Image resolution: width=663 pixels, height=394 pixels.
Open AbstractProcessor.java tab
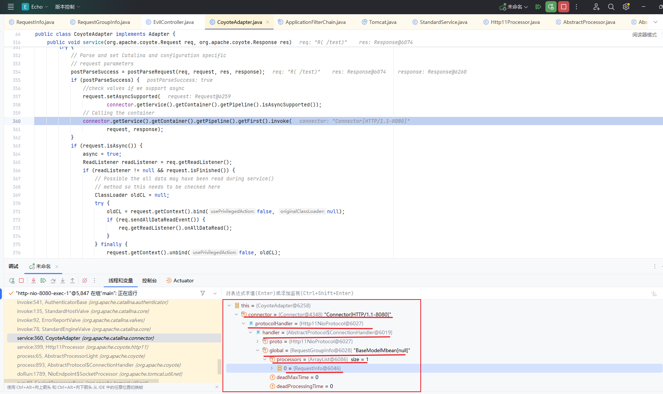[586, 22]
